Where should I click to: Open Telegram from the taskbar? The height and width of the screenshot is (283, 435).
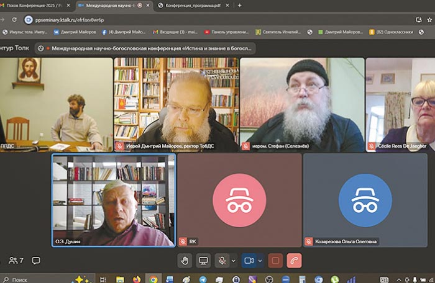(201, 279)
